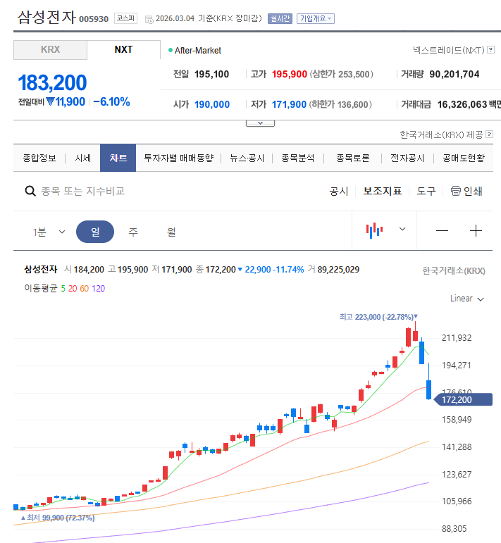Toggle the 실시간 real-time button

coord(280,19)
